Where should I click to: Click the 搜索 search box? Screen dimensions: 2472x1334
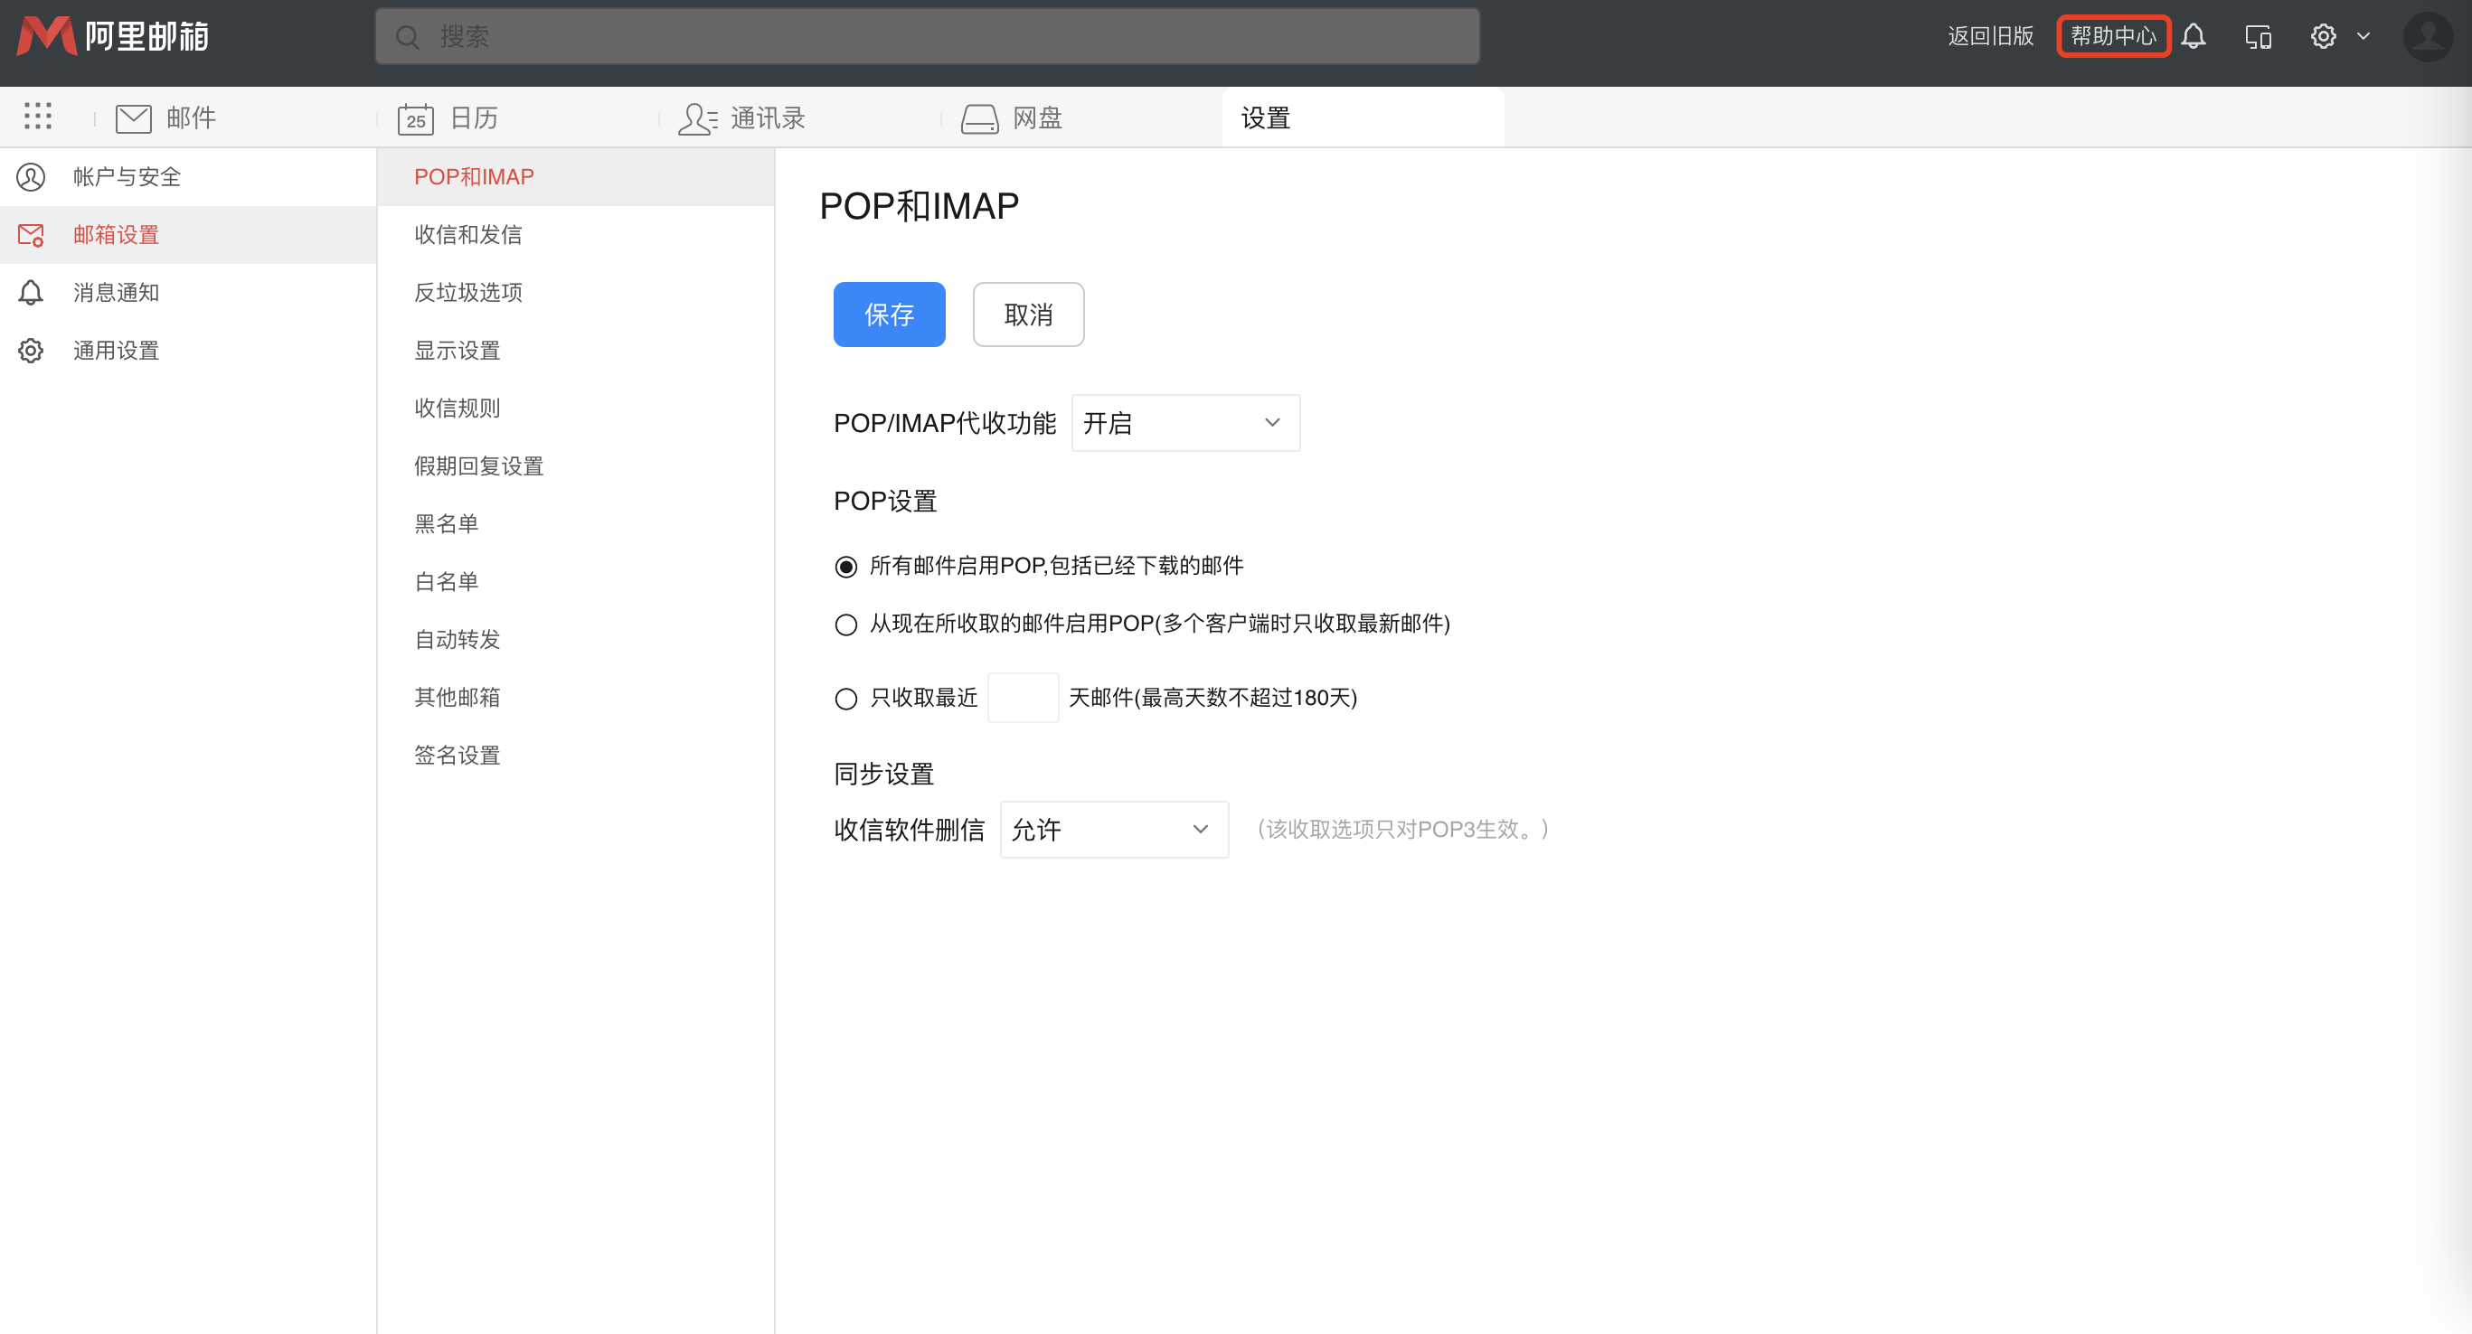click(927, 36)
